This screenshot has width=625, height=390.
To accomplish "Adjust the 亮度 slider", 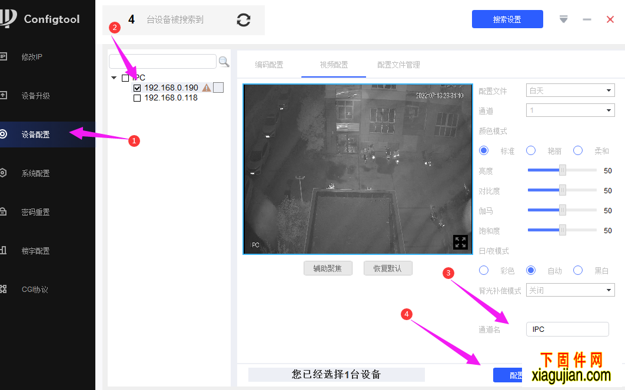I will (562, 170).
